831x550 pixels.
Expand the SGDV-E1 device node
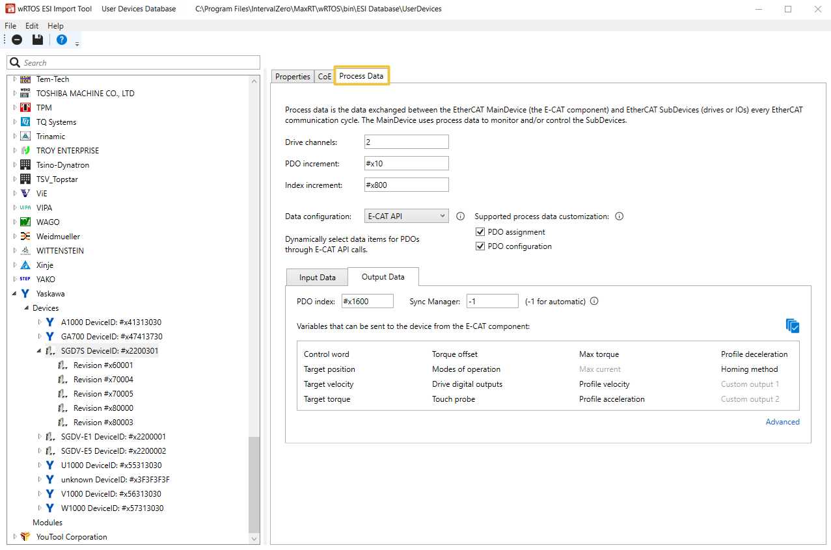pyautogui.click(x=39, y=437)
